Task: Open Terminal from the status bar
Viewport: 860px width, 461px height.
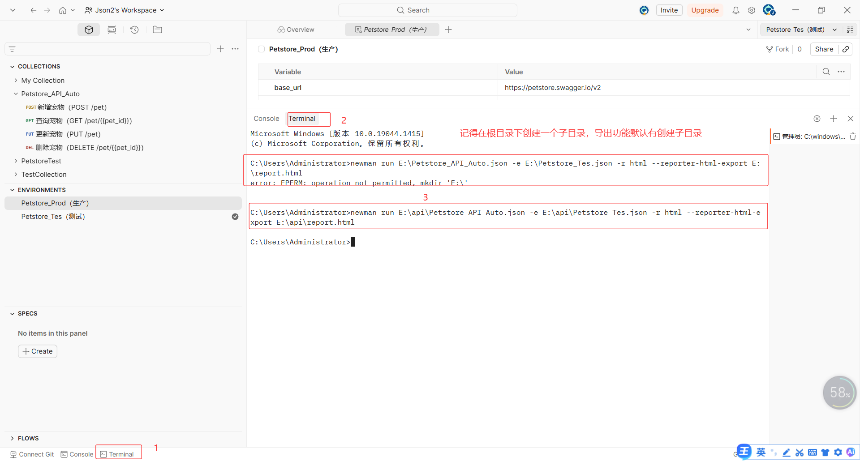Action: [x=117, y=454]
